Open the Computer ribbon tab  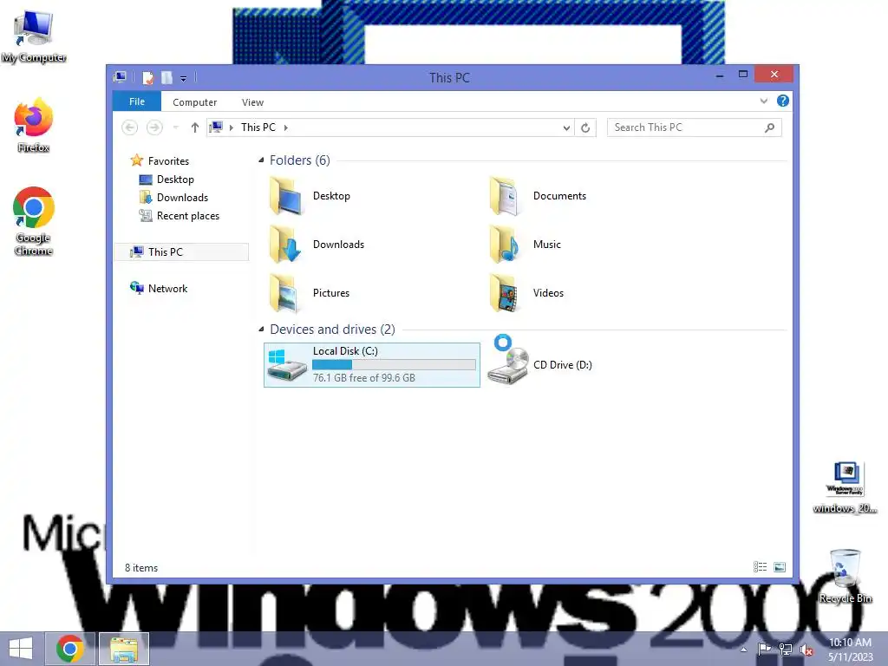coord(195,102)
